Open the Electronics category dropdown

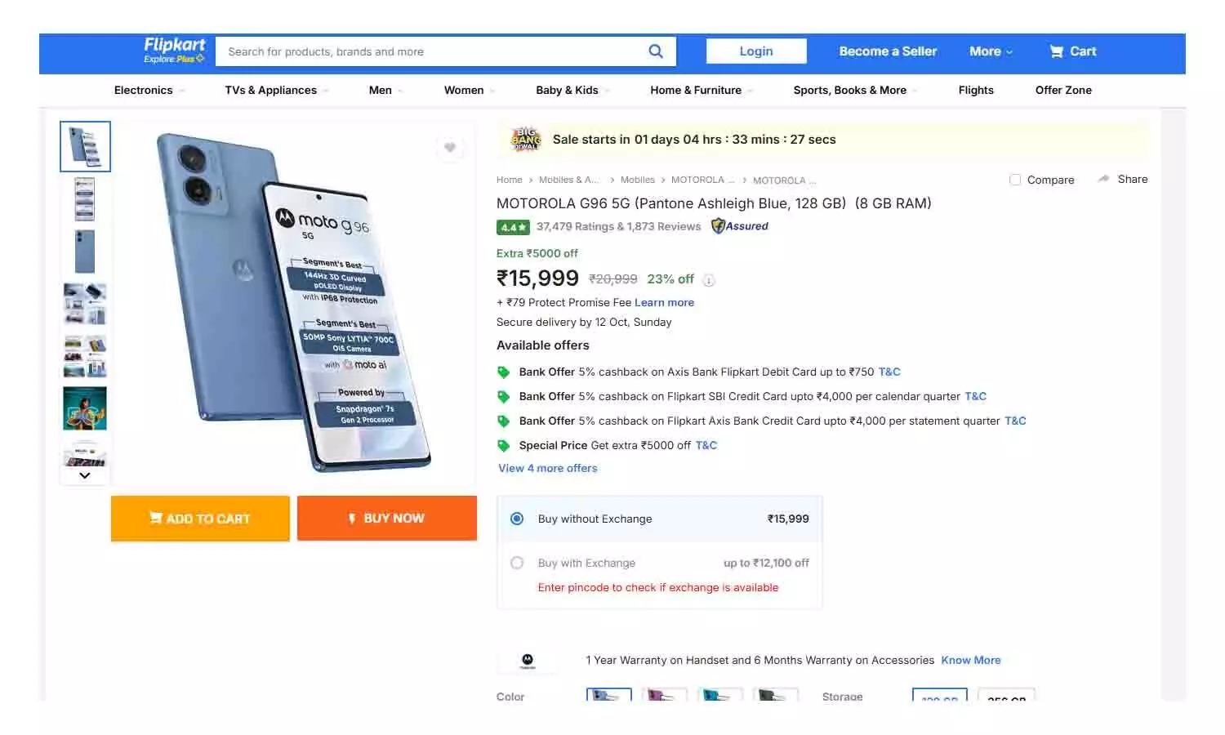145,90
